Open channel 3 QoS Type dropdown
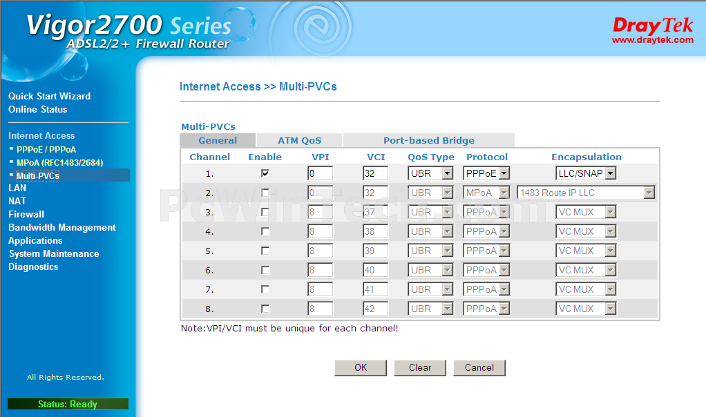706x417 pixels. pyautogui.click(x=430, y=212)
